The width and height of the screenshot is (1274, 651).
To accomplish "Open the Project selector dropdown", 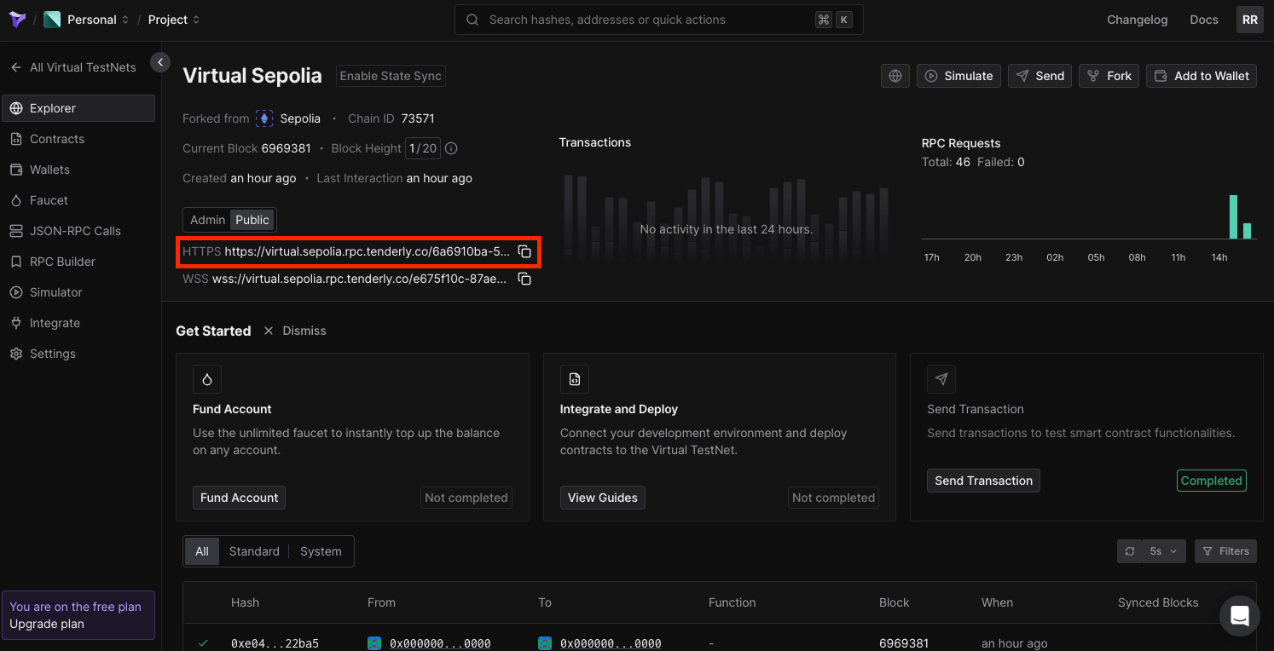I will 174,20.
